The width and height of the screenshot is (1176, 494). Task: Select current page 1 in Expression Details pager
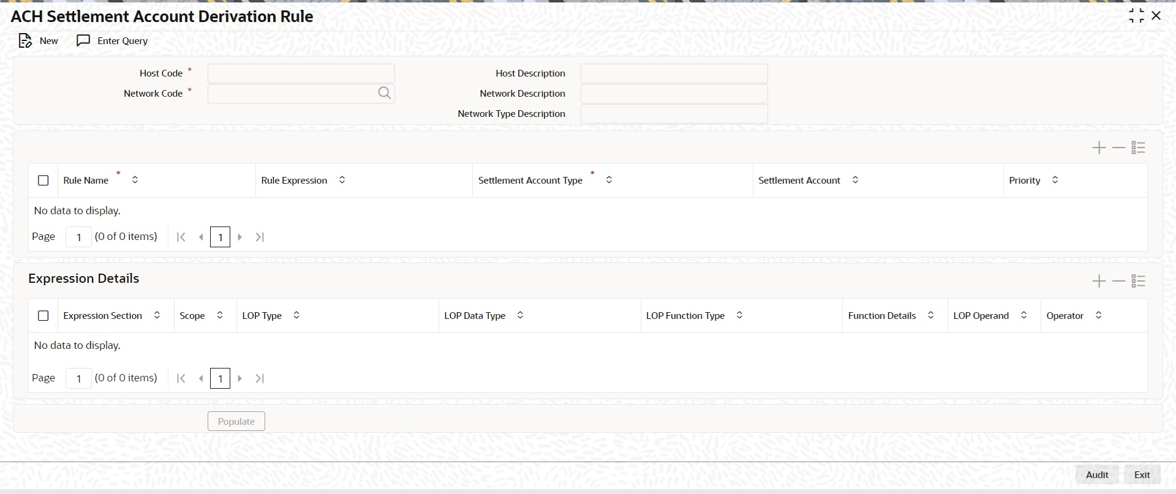[x=220, y=378]
